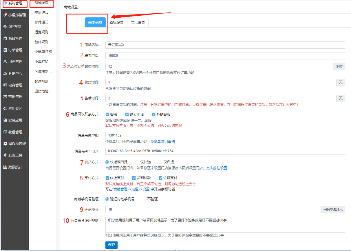This screenshot has width=351, height=251.
Task: Click the blue 保存 button
Action: [111, 245]
